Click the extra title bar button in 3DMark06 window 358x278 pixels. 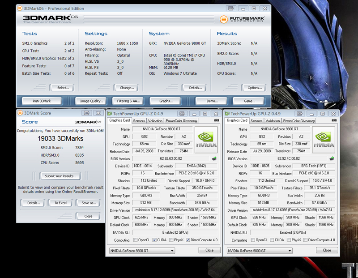coord(231,9)
